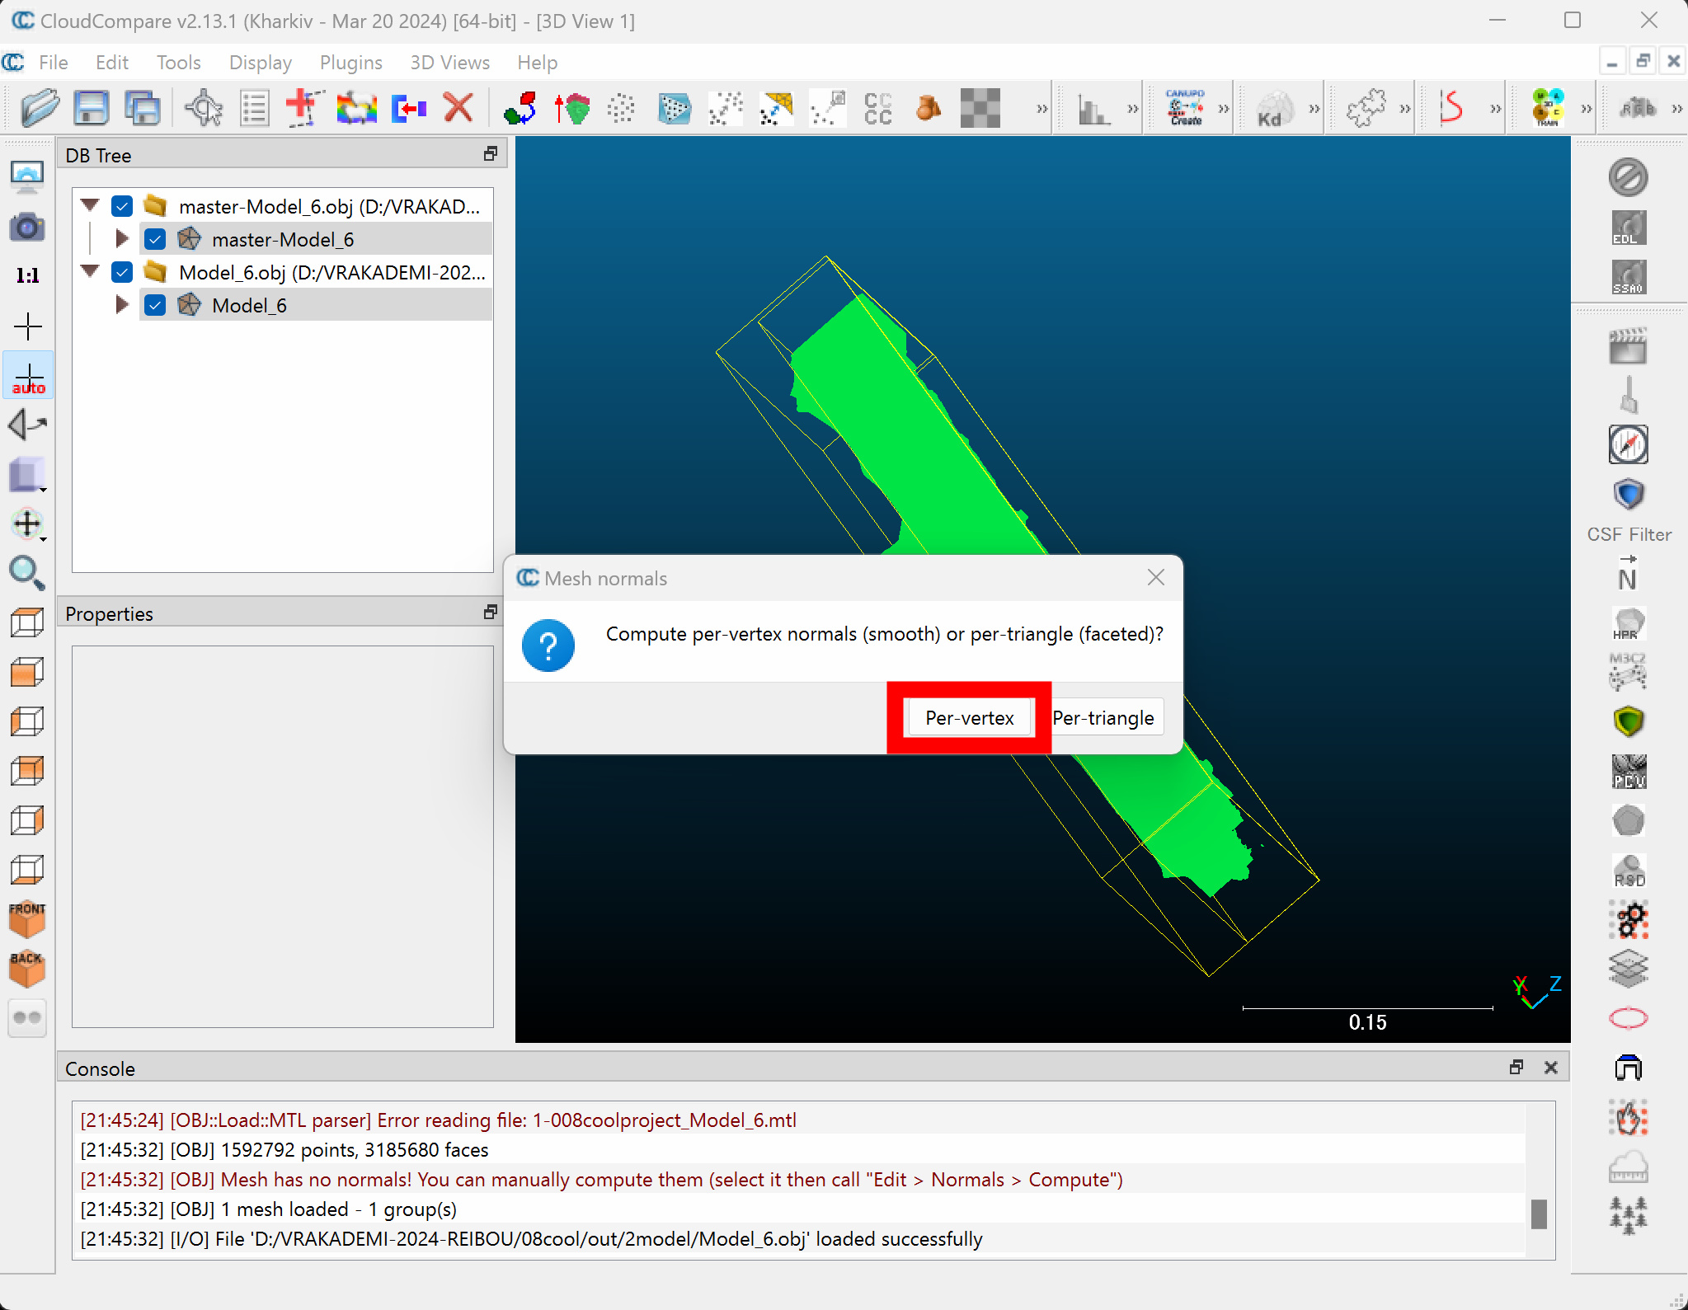Open the histogram tool icon
This screenshot has width=1688, height=1310.
click(1093, 108)
